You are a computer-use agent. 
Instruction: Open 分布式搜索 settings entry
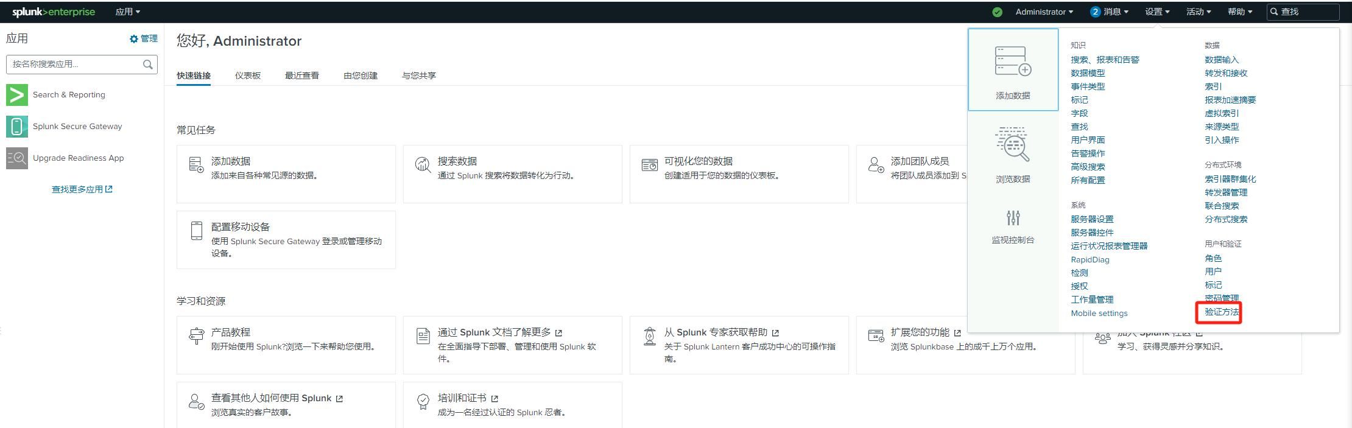[1226, 219]
